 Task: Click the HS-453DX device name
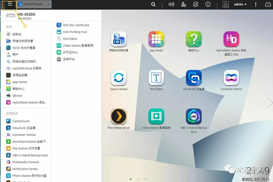(x=27, y=14)
